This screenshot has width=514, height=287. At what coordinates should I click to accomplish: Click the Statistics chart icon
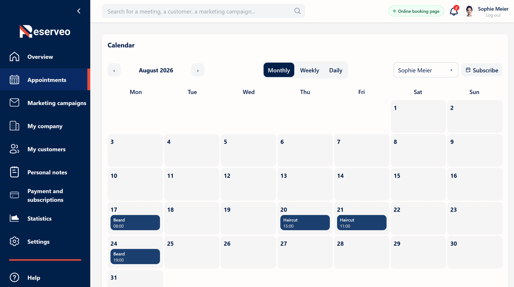[x=14, y=218]
